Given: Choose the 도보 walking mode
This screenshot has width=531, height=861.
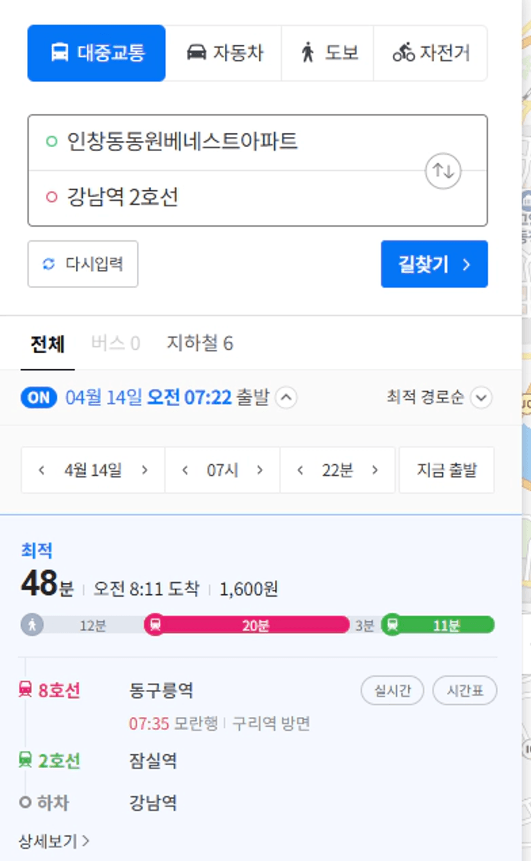Looking at the screenshot, I should coord(327,53).
